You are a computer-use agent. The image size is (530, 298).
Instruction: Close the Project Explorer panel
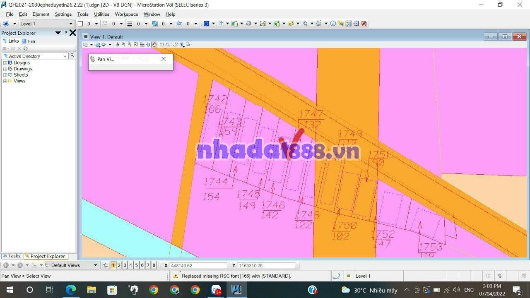pyautogui.click(x=72, y=33)
